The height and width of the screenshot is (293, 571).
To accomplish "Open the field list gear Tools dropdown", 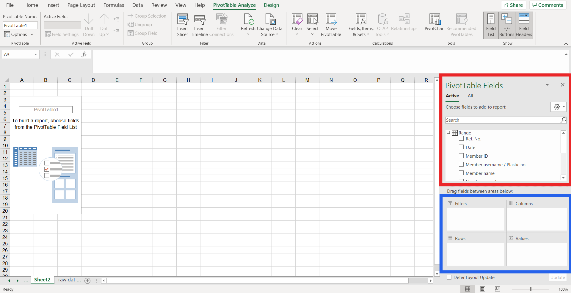I will click(x=558, y=107).
